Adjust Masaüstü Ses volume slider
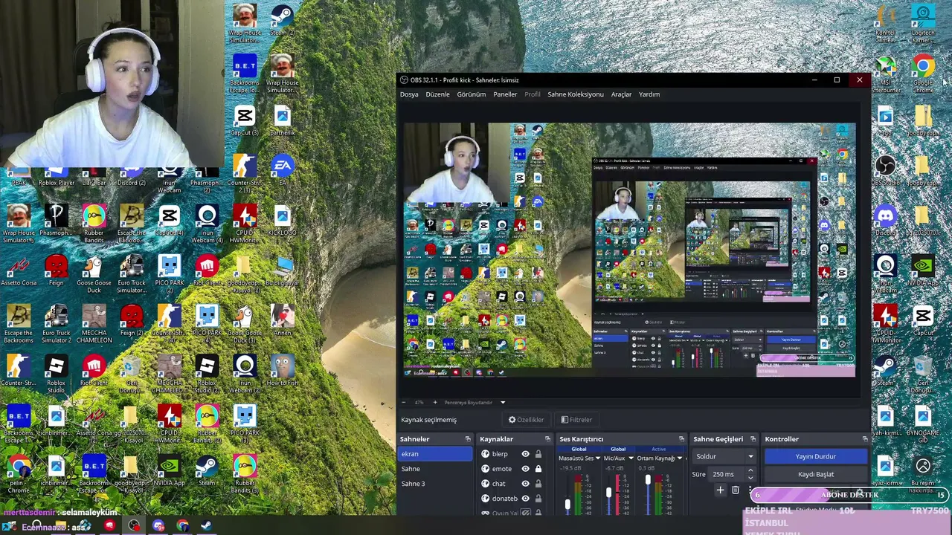 pos(568,505)
